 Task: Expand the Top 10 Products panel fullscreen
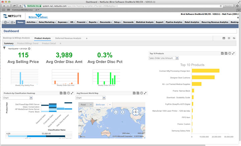click(234, 53)
